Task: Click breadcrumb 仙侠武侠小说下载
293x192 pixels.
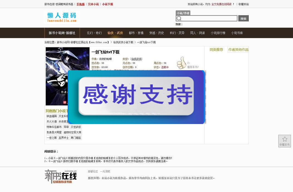Action: tap(123, 42)
